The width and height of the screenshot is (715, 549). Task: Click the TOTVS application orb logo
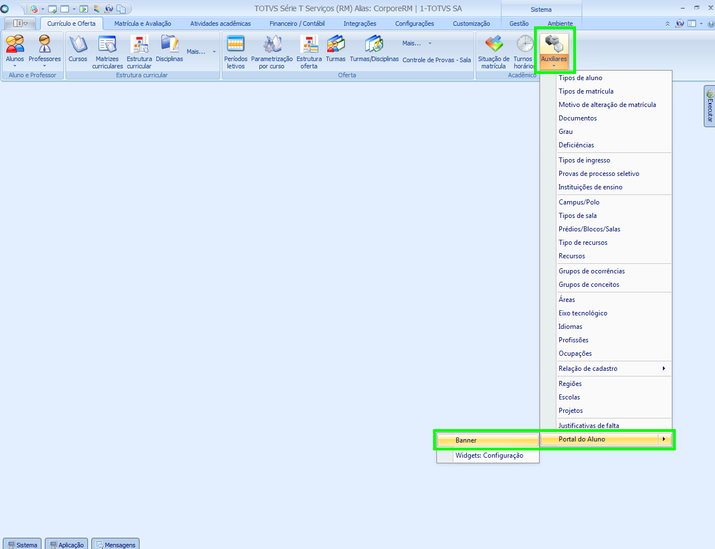click(5, 9)
